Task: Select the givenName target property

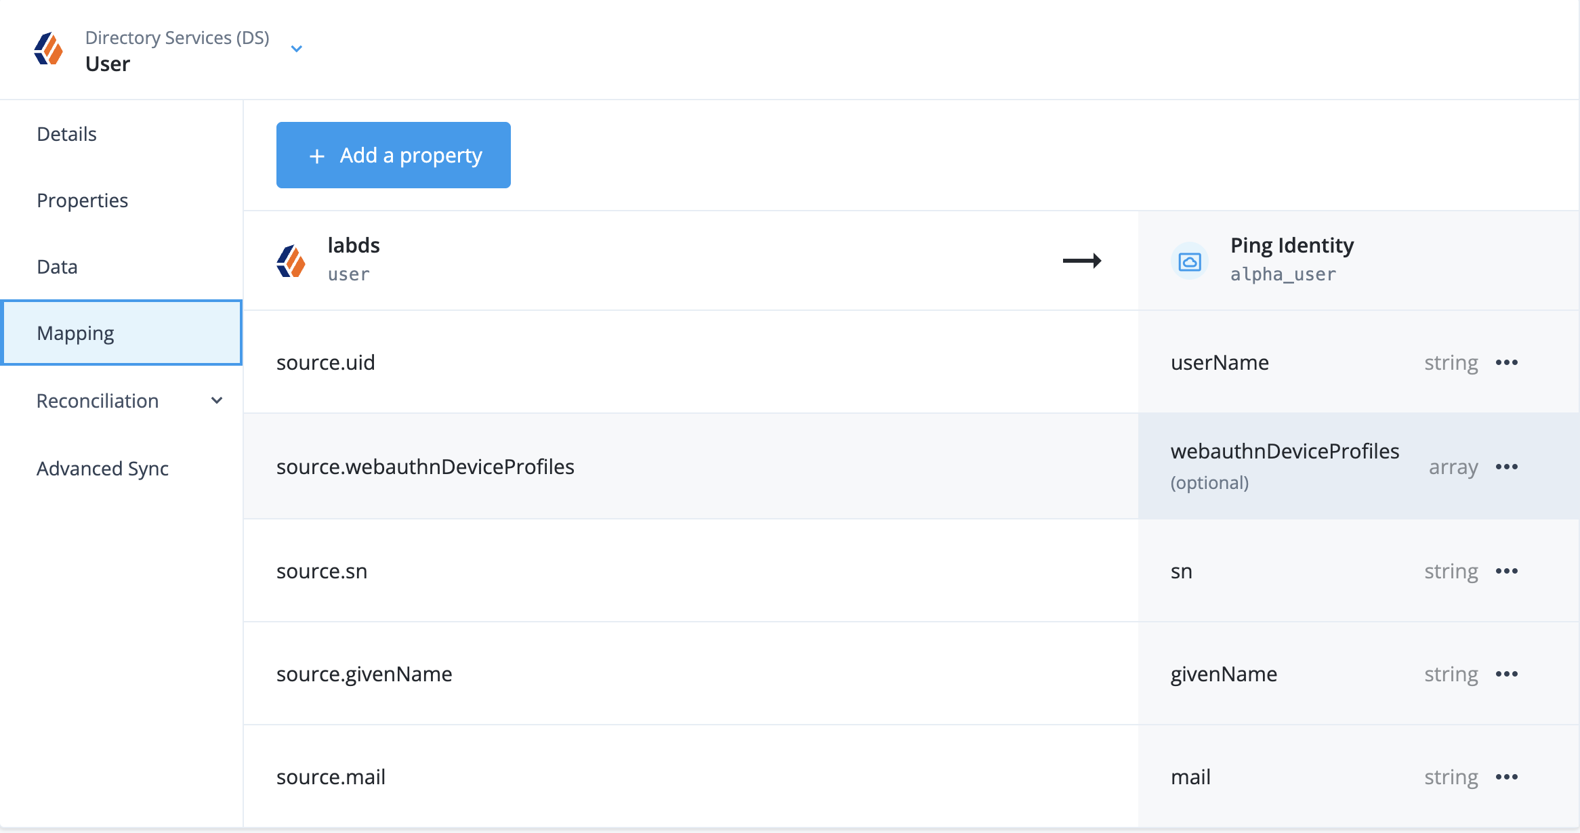Action: (1224, 674)
